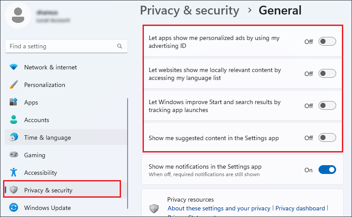352x217 pixels.
Task: Open Network & internet settings
Action: click(66, 67)
